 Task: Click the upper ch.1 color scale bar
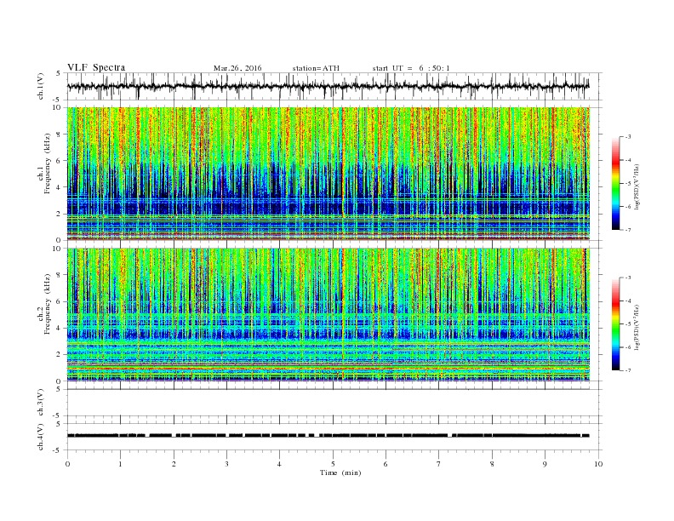click(616, 184)
